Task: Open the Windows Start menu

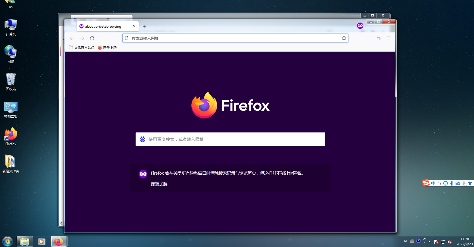Action: (8, 241)
